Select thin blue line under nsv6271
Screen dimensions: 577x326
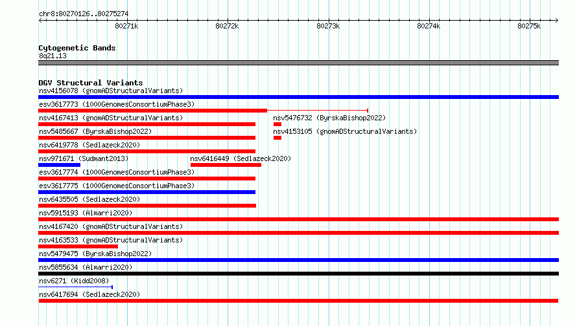[x=75, y=287]
